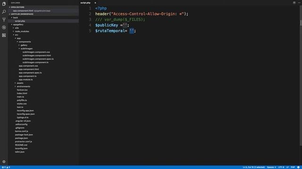Open protractor.conf.js file

pos(24,142)
